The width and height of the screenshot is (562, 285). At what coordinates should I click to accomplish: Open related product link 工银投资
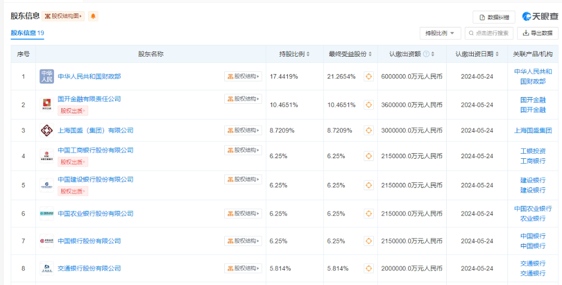[533, 151]
